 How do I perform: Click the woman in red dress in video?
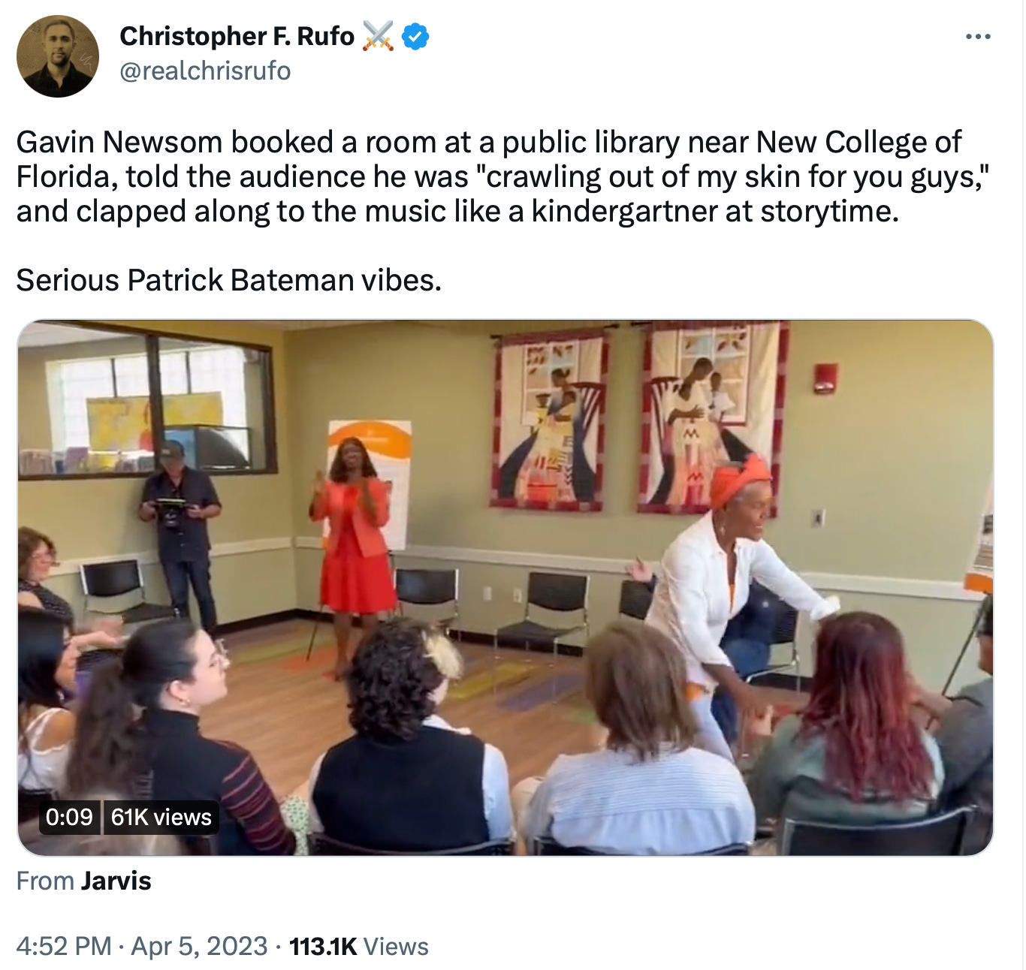click(x=354, y=541)
